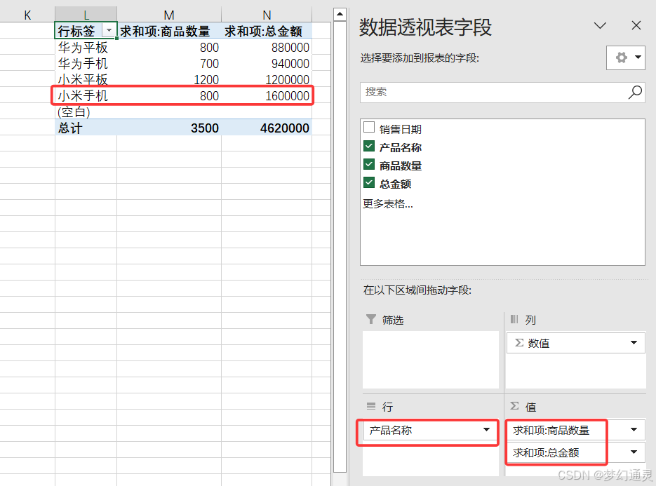The width and height of the screenshot is (656, 486).
Task: Open task pane options chevron
Action: pos(600,25)
